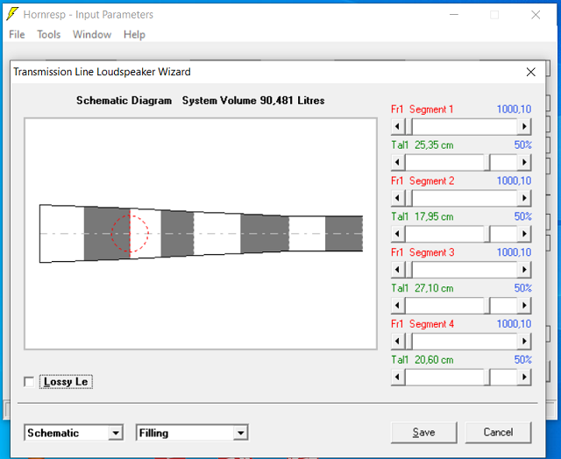Click Tal1 27,10 cm slider thumb
Image resolution: width=561 pixels, height=459 pixels.
pyautogui.click(x=487, y=306)
